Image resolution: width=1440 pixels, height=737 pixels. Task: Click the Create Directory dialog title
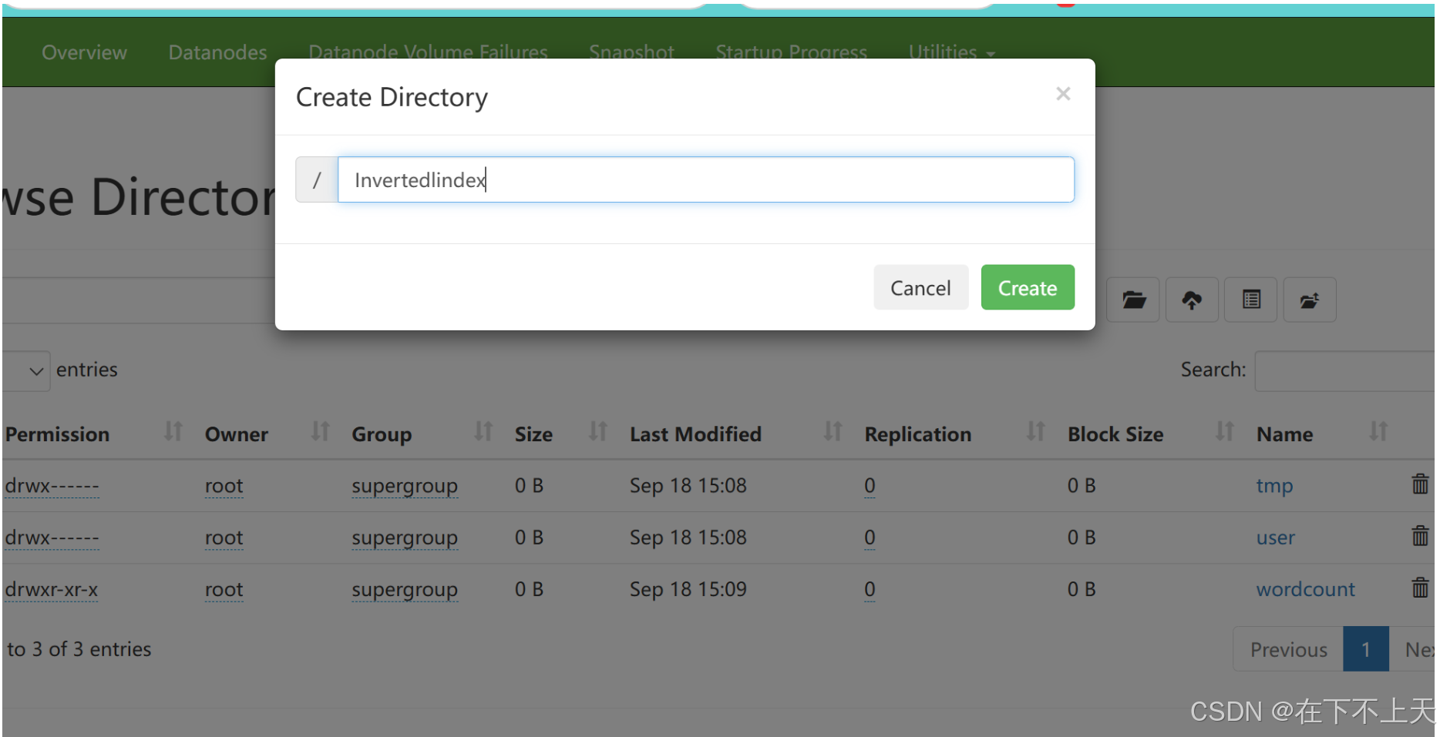pos(392,98)
